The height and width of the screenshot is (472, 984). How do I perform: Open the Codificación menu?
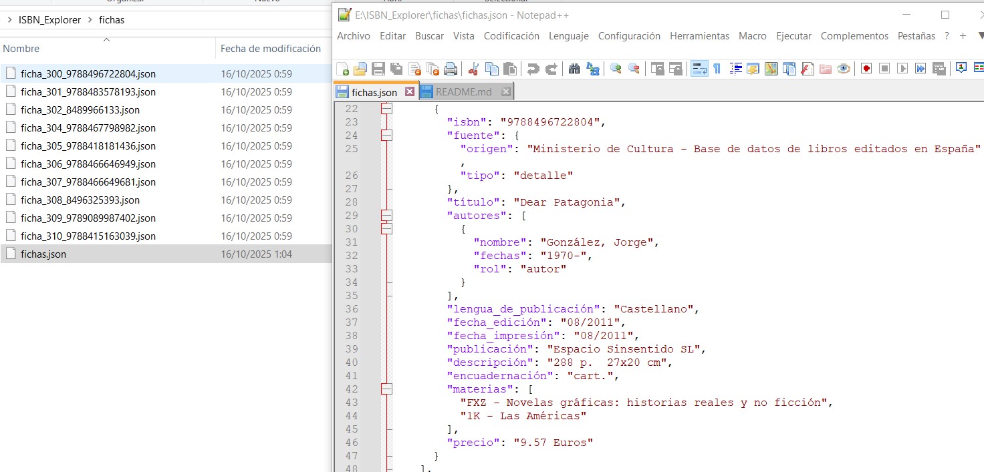(511, 36)
